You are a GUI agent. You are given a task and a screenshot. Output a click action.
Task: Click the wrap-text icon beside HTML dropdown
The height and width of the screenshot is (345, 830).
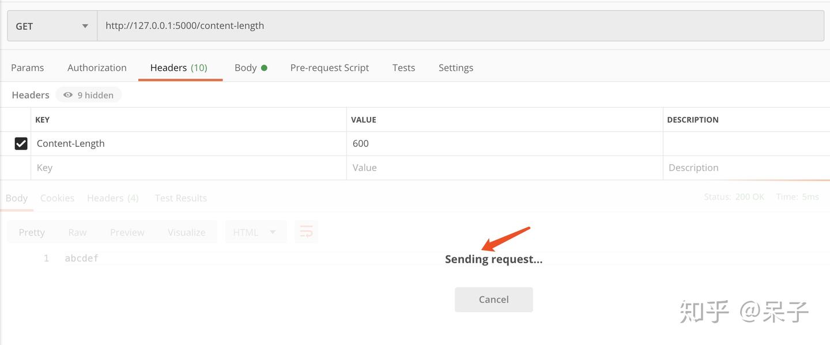(x=306, y=232)
